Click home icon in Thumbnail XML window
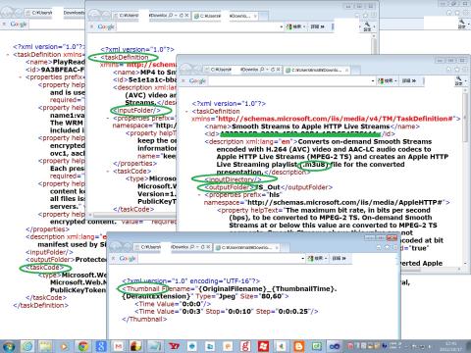The height and width of the screenshot is (353, 471). [x=380, y=247]
